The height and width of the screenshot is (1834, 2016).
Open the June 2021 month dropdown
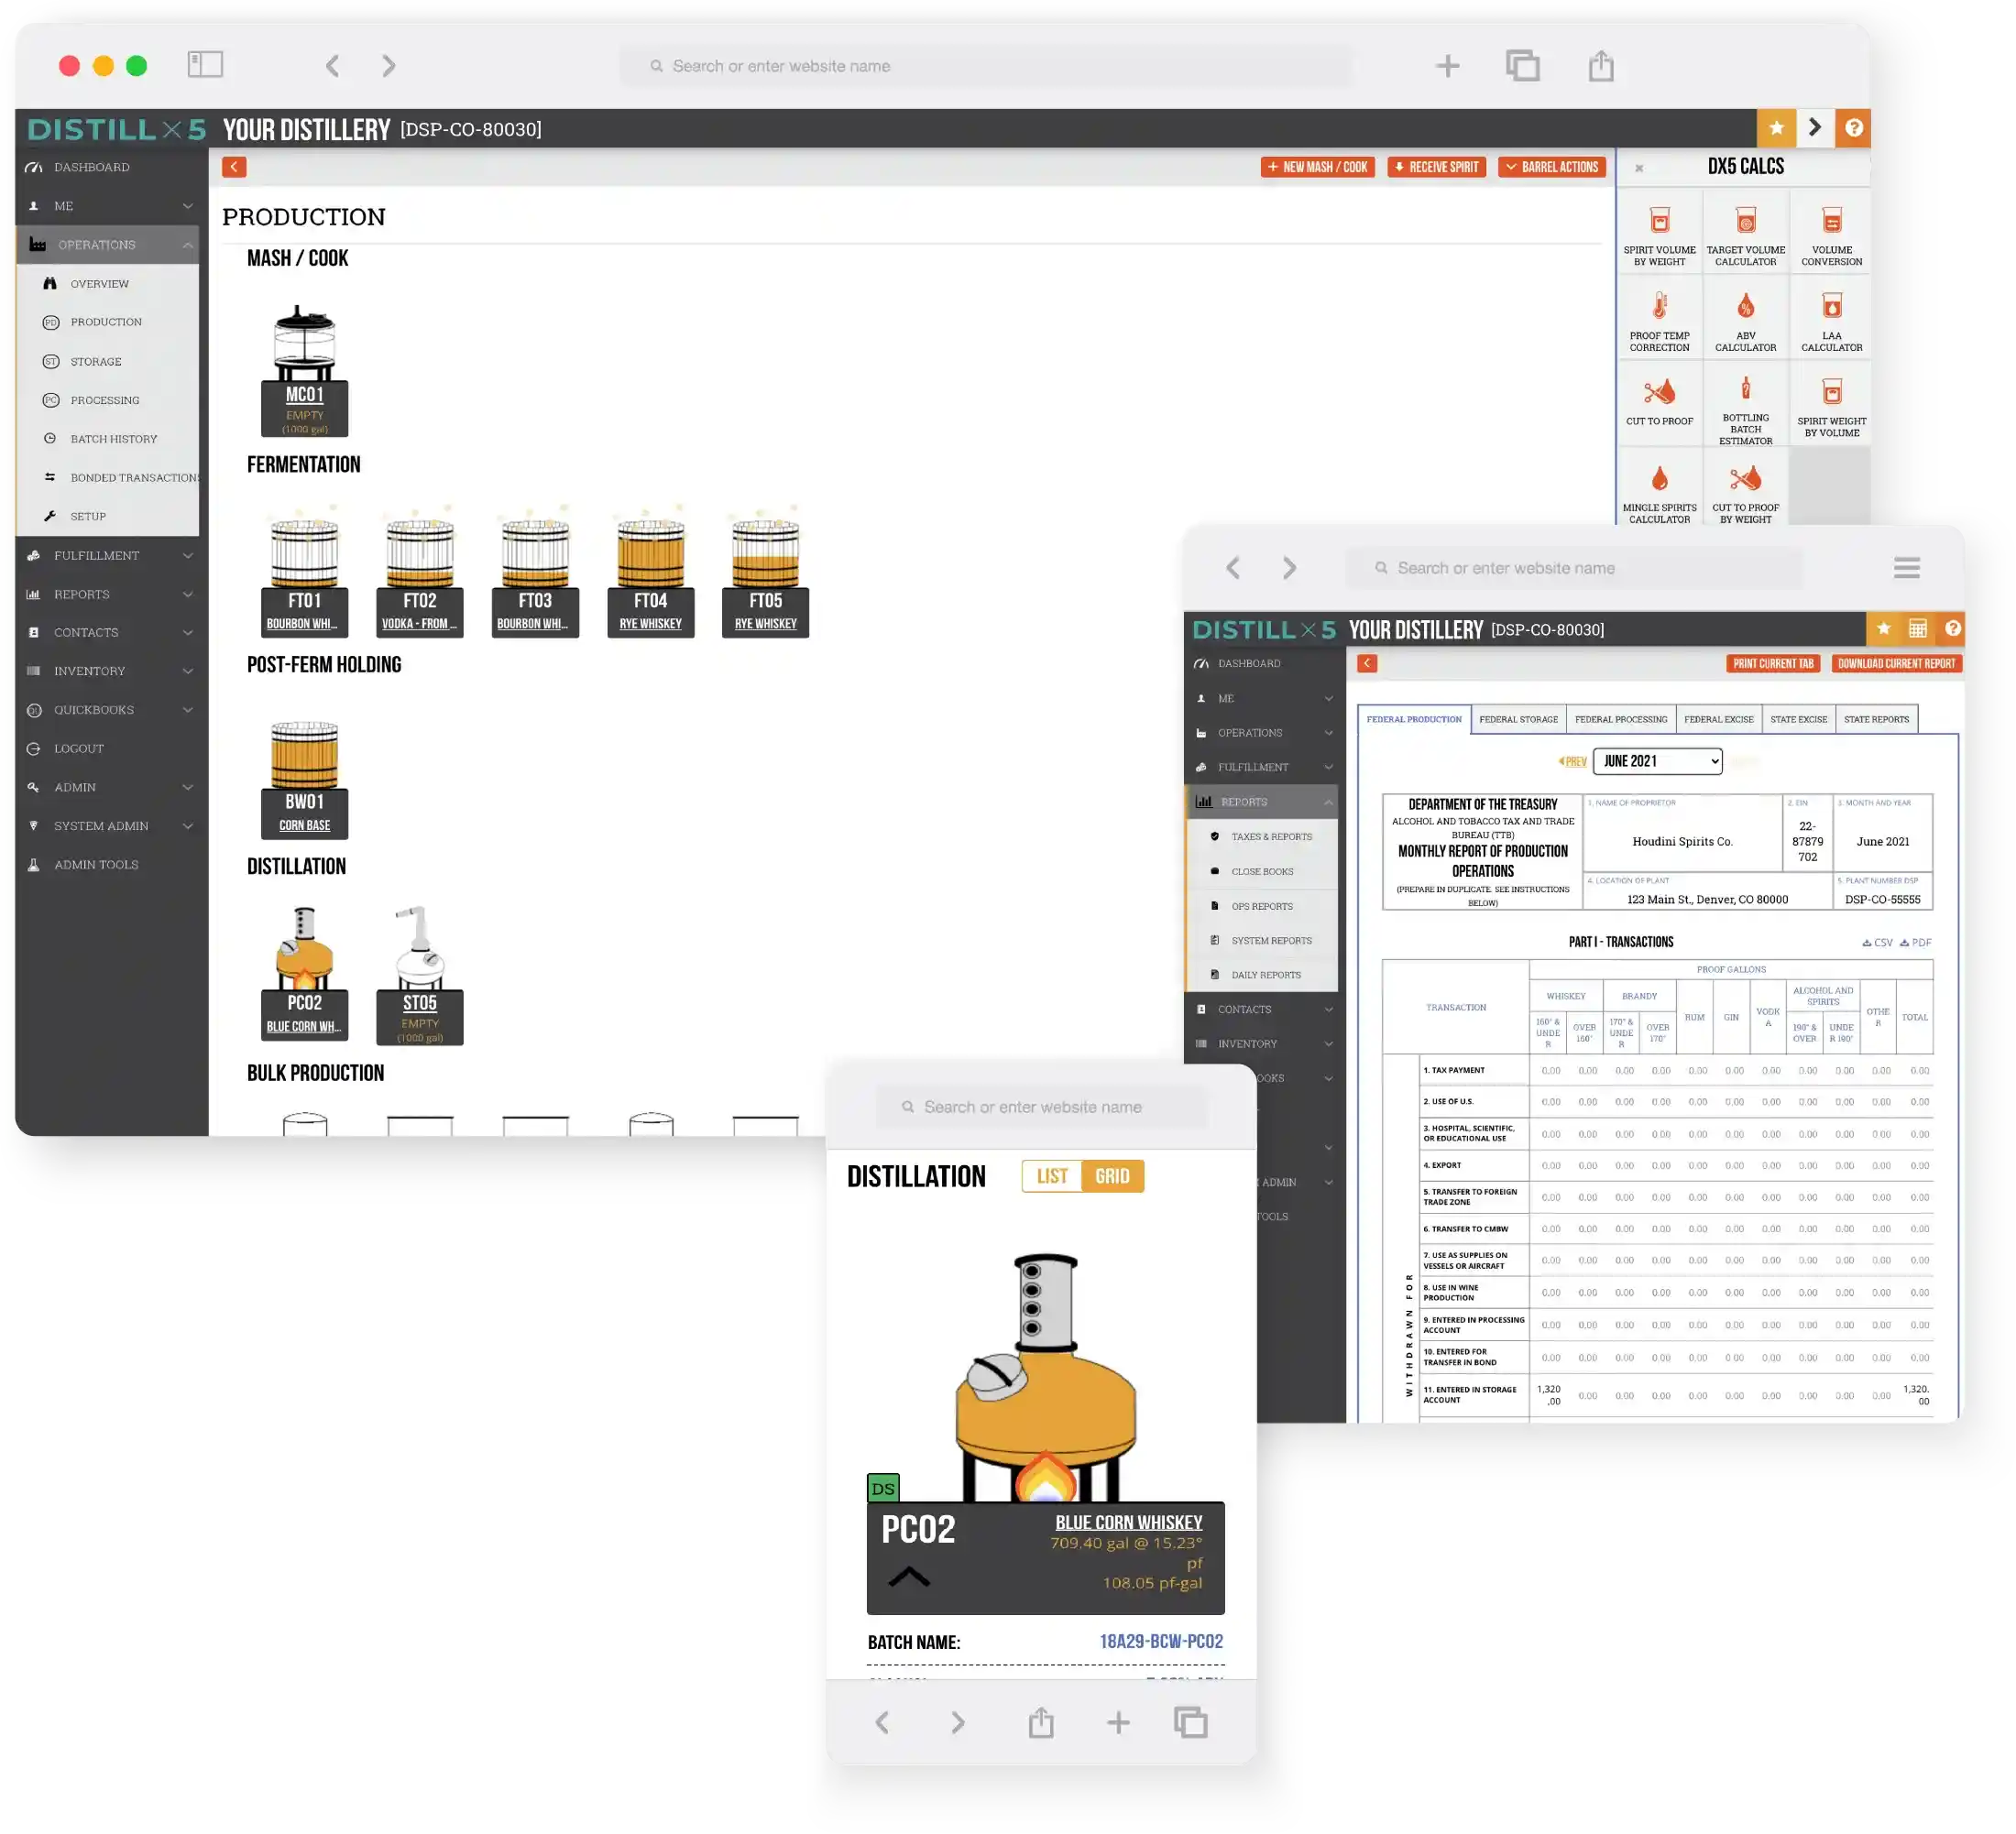coord(1657,760)
